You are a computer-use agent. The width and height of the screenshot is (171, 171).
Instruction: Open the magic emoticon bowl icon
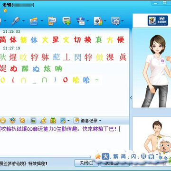[x=12, y=121]
